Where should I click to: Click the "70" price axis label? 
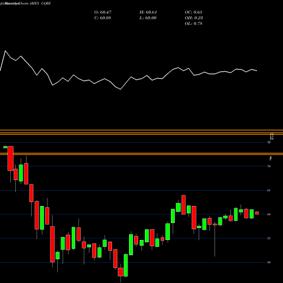pos(269,166)
